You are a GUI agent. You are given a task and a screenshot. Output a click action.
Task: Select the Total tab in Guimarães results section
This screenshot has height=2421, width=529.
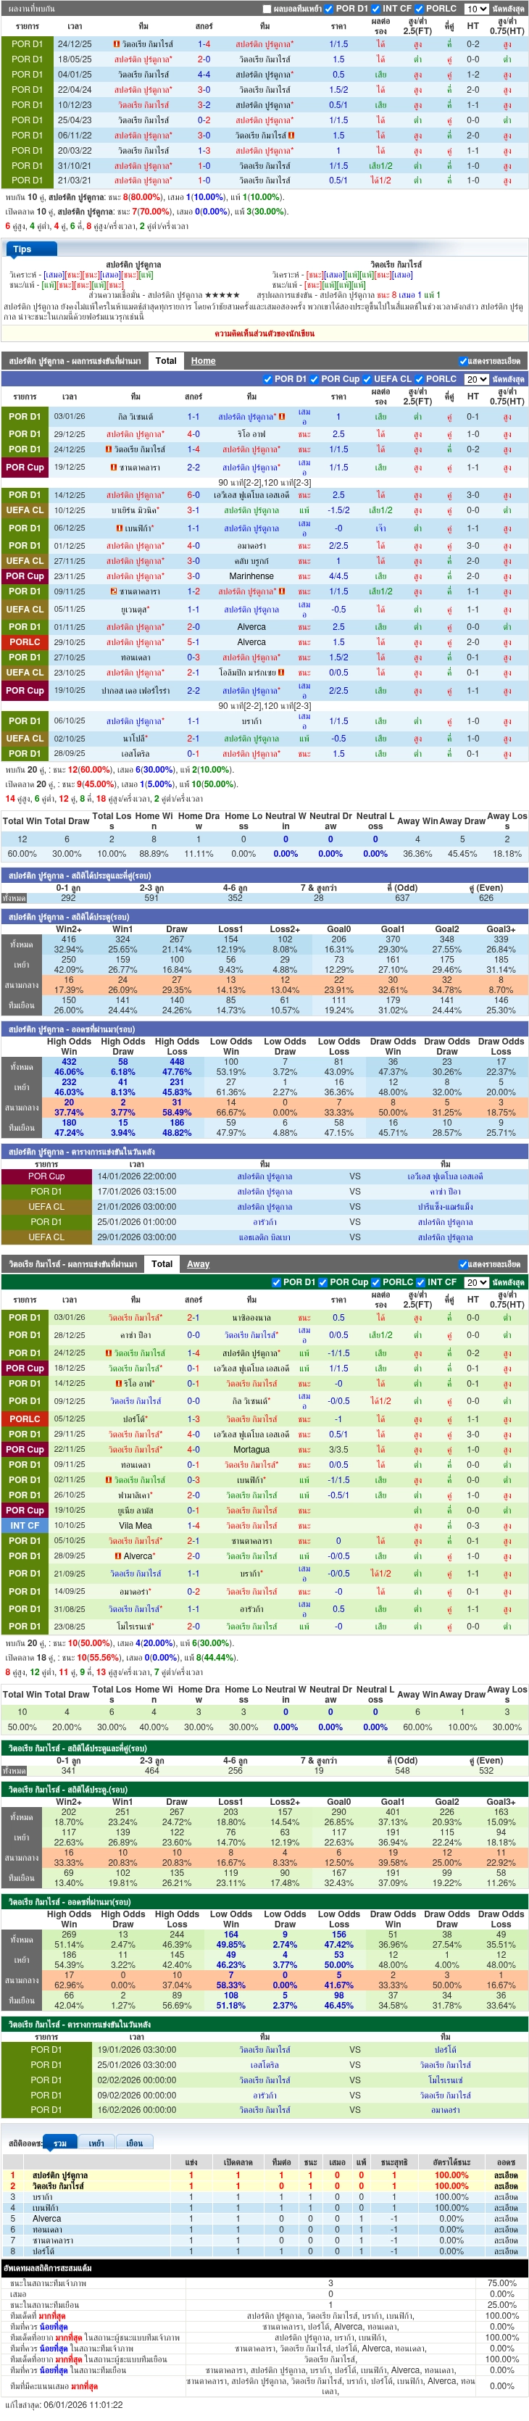[x=162, y=1264]
